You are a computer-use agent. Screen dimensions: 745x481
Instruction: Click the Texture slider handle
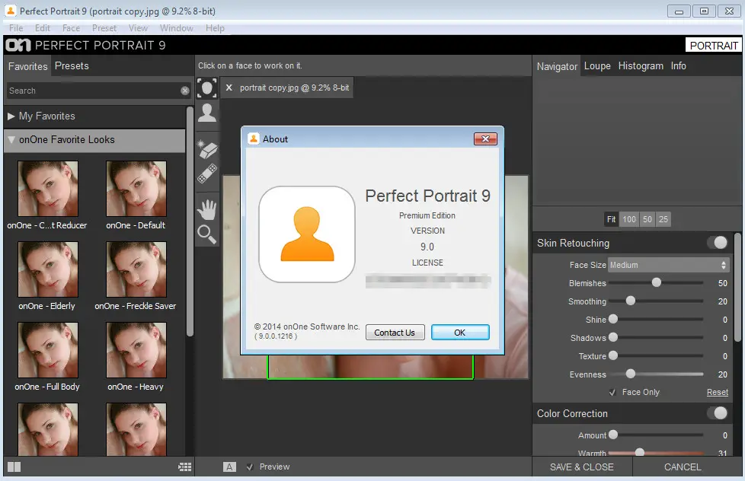pyautogui.click(x=613, y=355)
